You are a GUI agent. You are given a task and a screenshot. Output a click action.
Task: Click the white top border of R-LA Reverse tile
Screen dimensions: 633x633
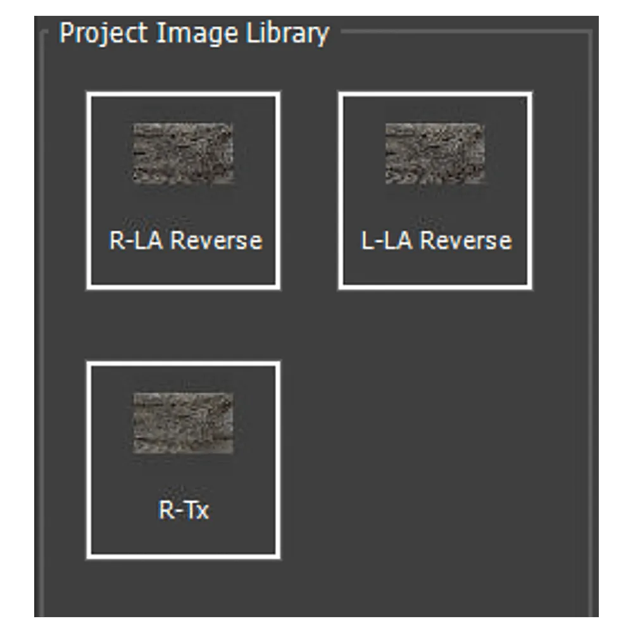click(183, 94)
